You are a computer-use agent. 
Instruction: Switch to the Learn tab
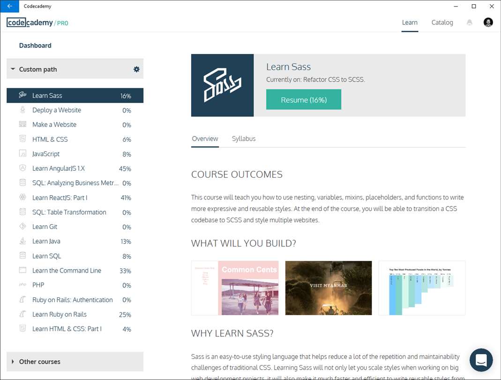click(410, 23)
